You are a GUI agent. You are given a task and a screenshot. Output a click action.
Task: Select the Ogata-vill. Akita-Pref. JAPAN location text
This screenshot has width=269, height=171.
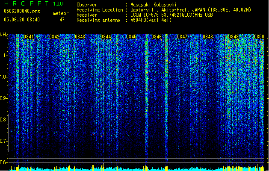point(191,10)
